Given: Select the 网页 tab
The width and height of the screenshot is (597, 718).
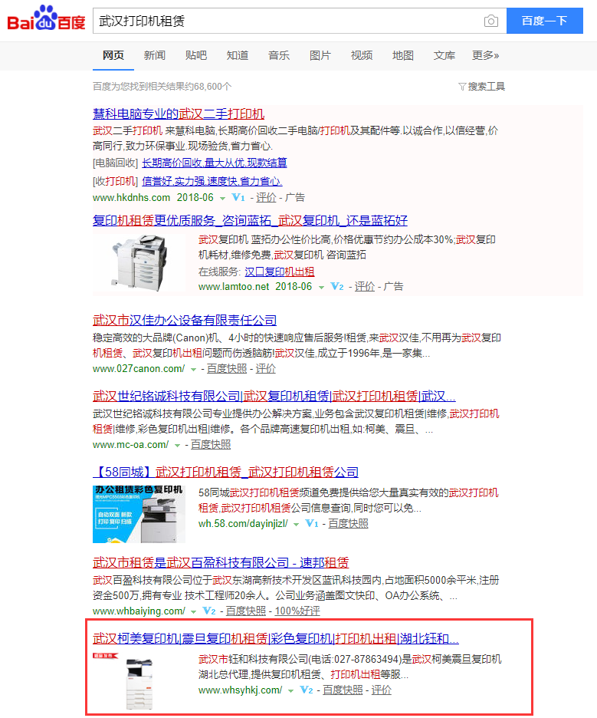Looking at the screenshot, I should (x=113, y=55).
